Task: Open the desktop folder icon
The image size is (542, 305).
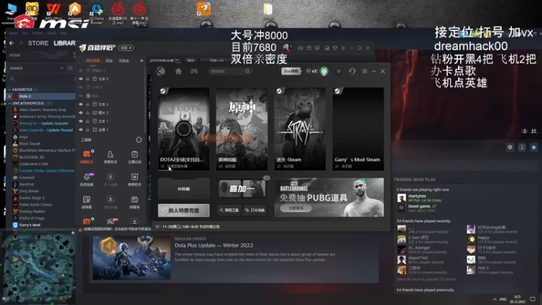Action: (268, 11)
